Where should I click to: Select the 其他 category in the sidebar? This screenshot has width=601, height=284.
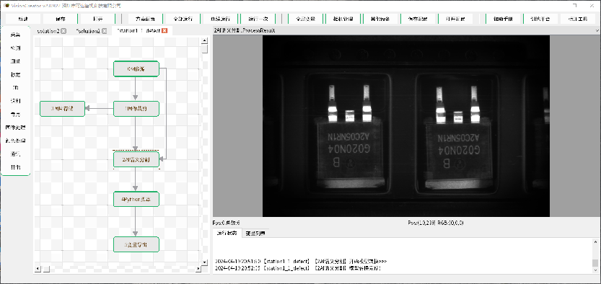click(15, 168)
